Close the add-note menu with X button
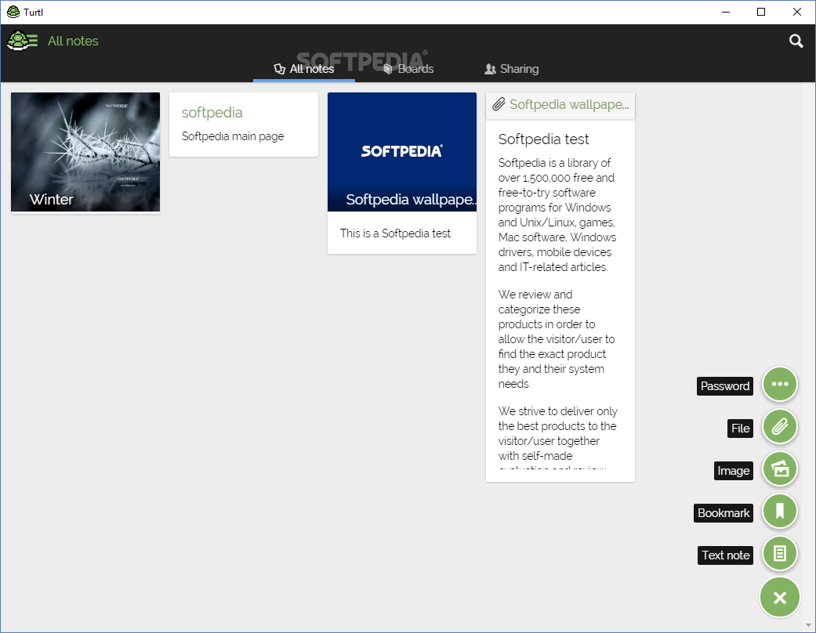816x633 pixels. (x=780, y=598)
